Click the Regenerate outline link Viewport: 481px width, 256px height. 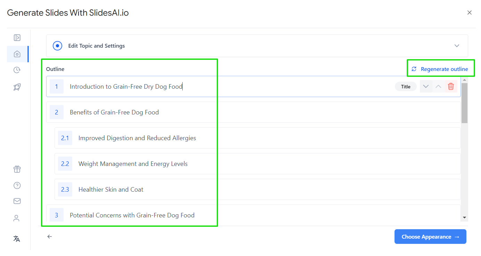440,69
